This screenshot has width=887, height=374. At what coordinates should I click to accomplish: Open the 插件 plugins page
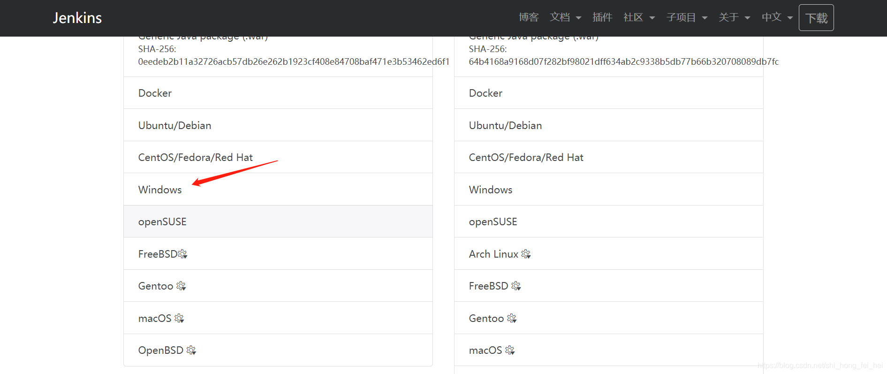point(602,17)
